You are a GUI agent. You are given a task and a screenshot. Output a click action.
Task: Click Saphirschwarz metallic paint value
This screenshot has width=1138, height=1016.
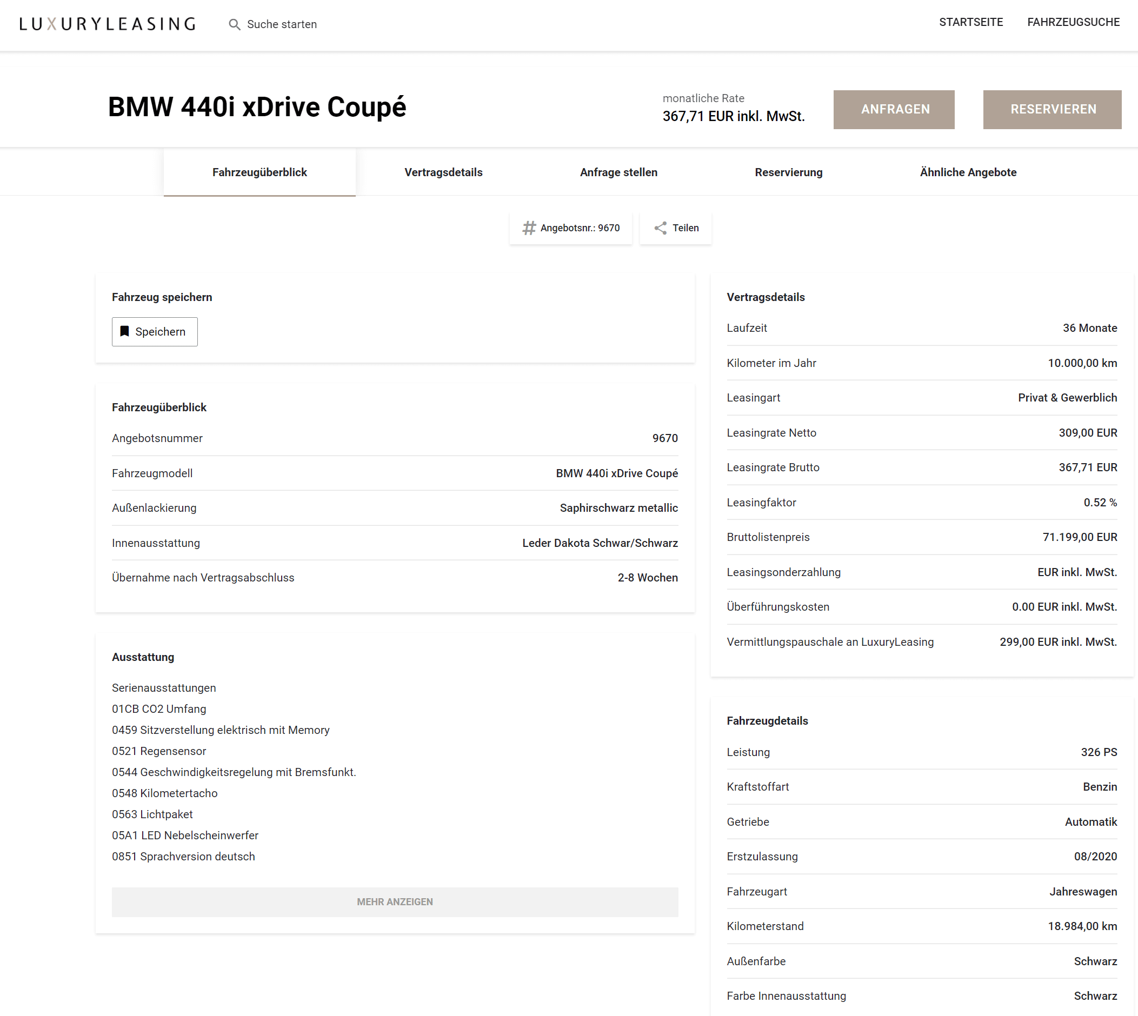point(618,508)
